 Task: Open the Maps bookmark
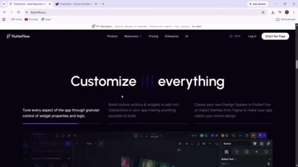click(x=46, y=19)
